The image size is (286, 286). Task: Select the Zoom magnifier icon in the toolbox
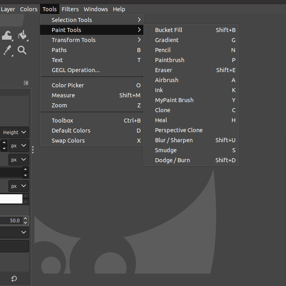click(x=22, y=50)
